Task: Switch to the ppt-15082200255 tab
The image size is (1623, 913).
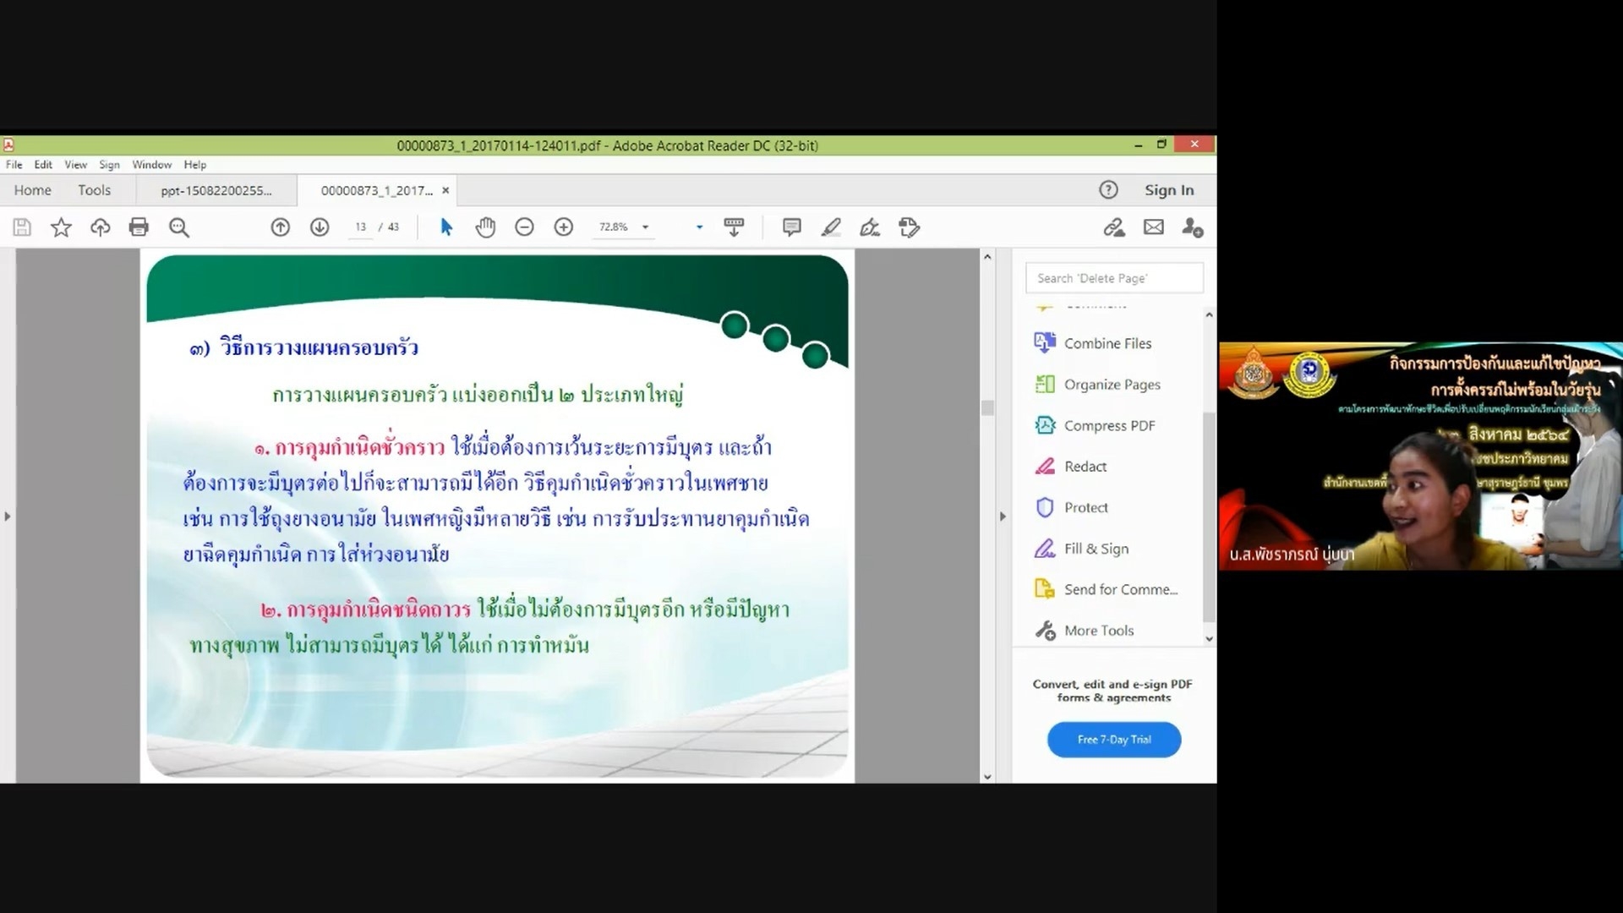Action: [216, 191]
